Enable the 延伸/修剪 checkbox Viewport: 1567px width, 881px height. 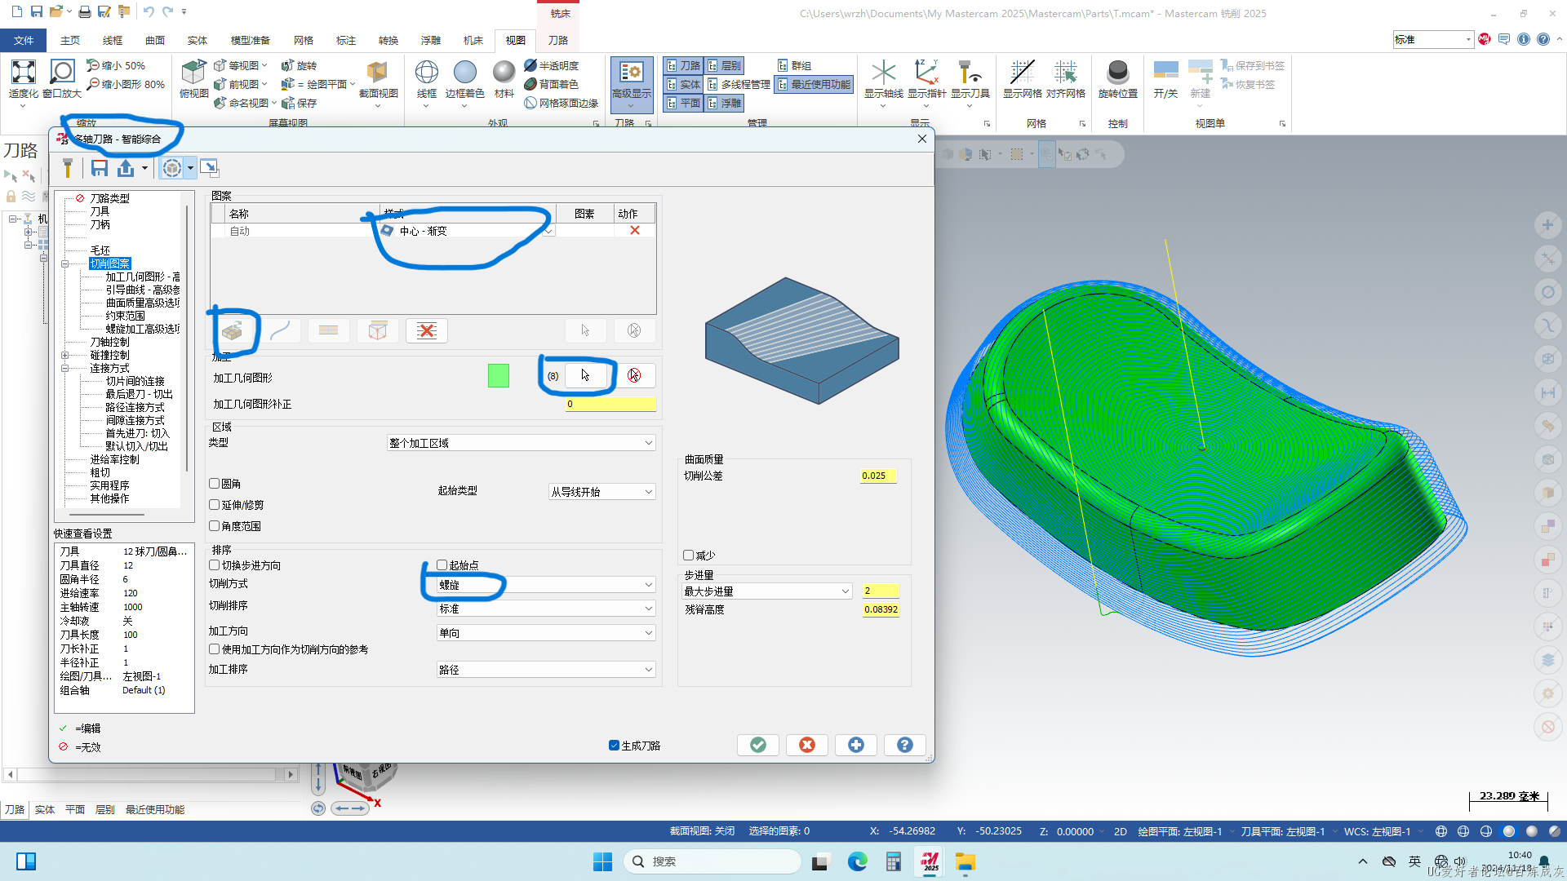[x=214, y=505]
